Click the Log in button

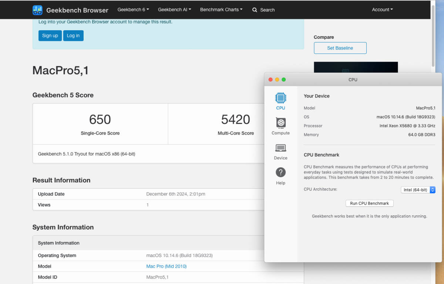tap(73, 35)
